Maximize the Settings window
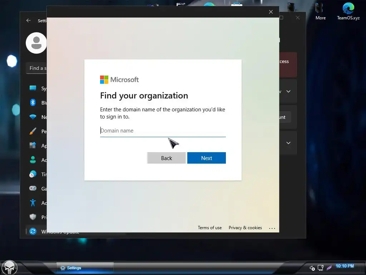 click(x=282, y=18)
